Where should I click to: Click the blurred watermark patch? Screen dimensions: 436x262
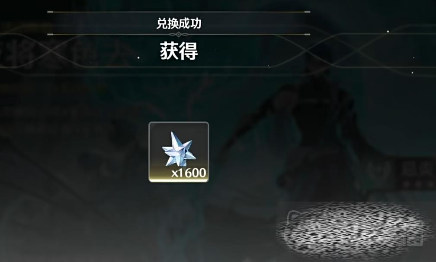pyautogui.click(x=353, y=230)
